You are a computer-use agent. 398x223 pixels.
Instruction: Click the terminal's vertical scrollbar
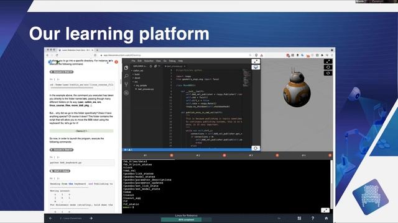click(331, 185)
